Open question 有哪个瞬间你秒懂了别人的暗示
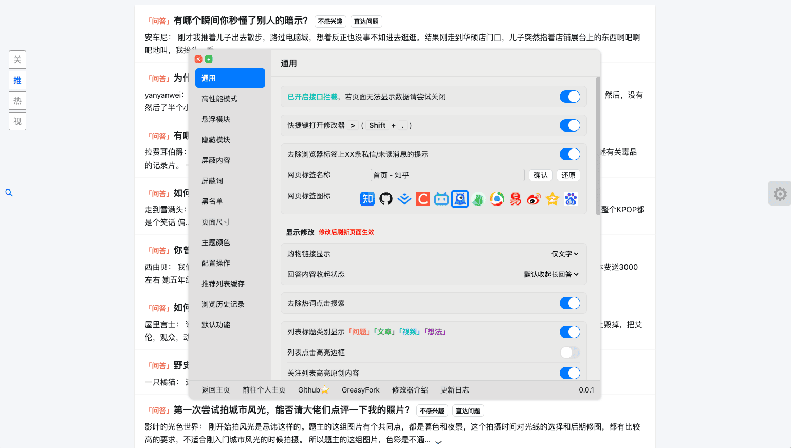The height and width of the screenshot is (448, 791). point(241,21)
